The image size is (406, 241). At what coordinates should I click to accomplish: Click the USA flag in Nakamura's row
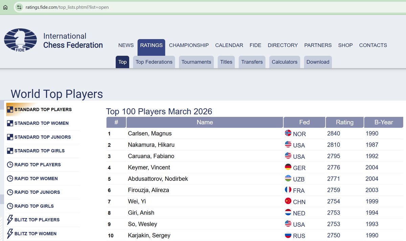(x=288, y=144)
